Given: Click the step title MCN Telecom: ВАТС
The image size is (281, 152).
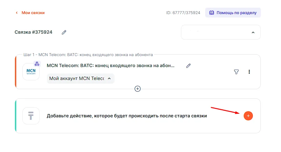Looking at the screenshot, I should click(x=111, y=66).
